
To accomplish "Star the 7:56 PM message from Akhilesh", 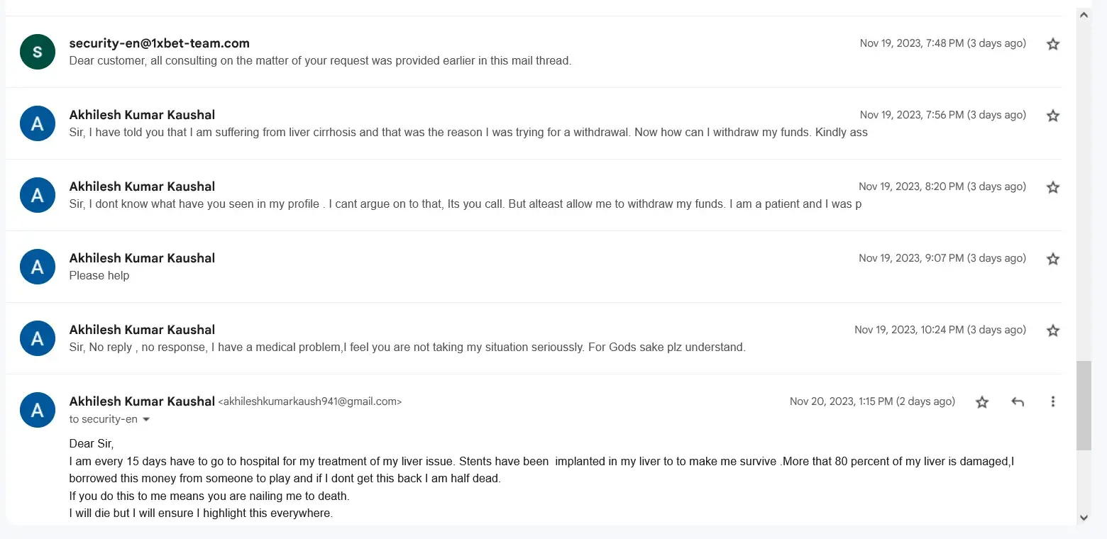I will (x=1053, y=116).
